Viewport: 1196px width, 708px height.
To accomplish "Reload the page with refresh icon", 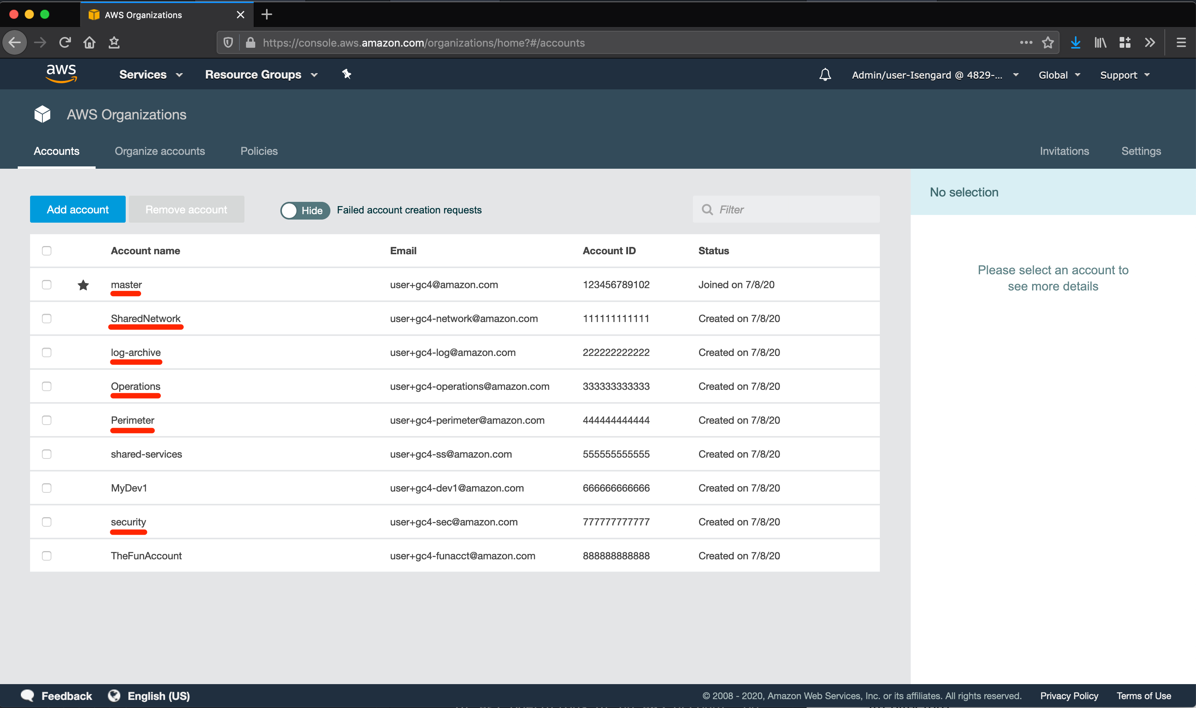I will (65, 42).
